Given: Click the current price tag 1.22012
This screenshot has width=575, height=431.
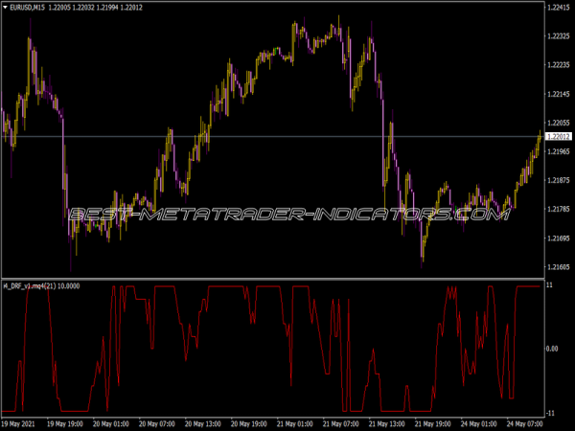Looking at the screenshot, I should [557, 137].
